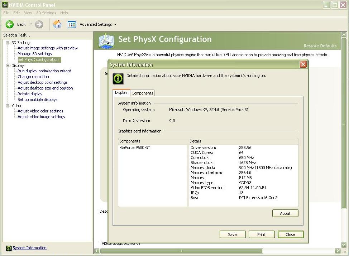Collapse the Video tree node
The height and width of the screenshot is (256, 349).
point(8,106)
